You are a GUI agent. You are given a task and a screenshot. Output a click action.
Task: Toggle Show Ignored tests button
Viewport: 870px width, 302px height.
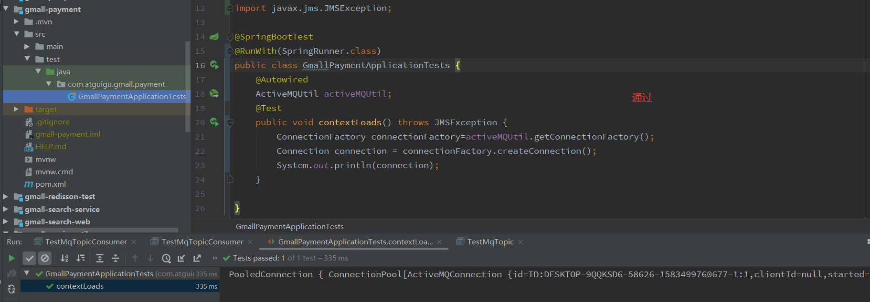point(45,258)
